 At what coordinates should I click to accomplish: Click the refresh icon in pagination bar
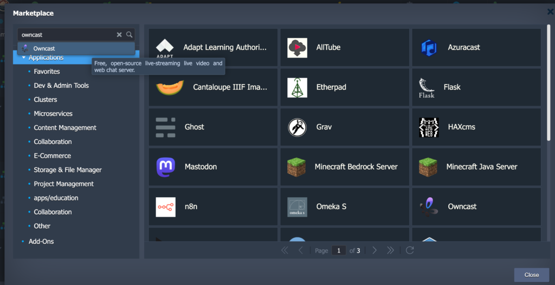pyautogui.click(x=410, y=250)
